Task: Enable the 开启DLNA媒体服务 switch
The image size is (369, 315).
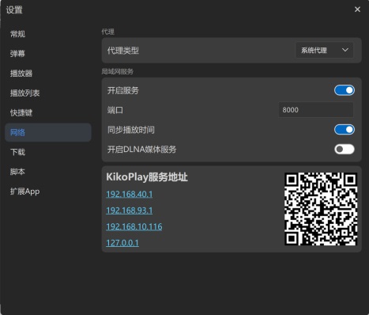Action: coord(345,150)
